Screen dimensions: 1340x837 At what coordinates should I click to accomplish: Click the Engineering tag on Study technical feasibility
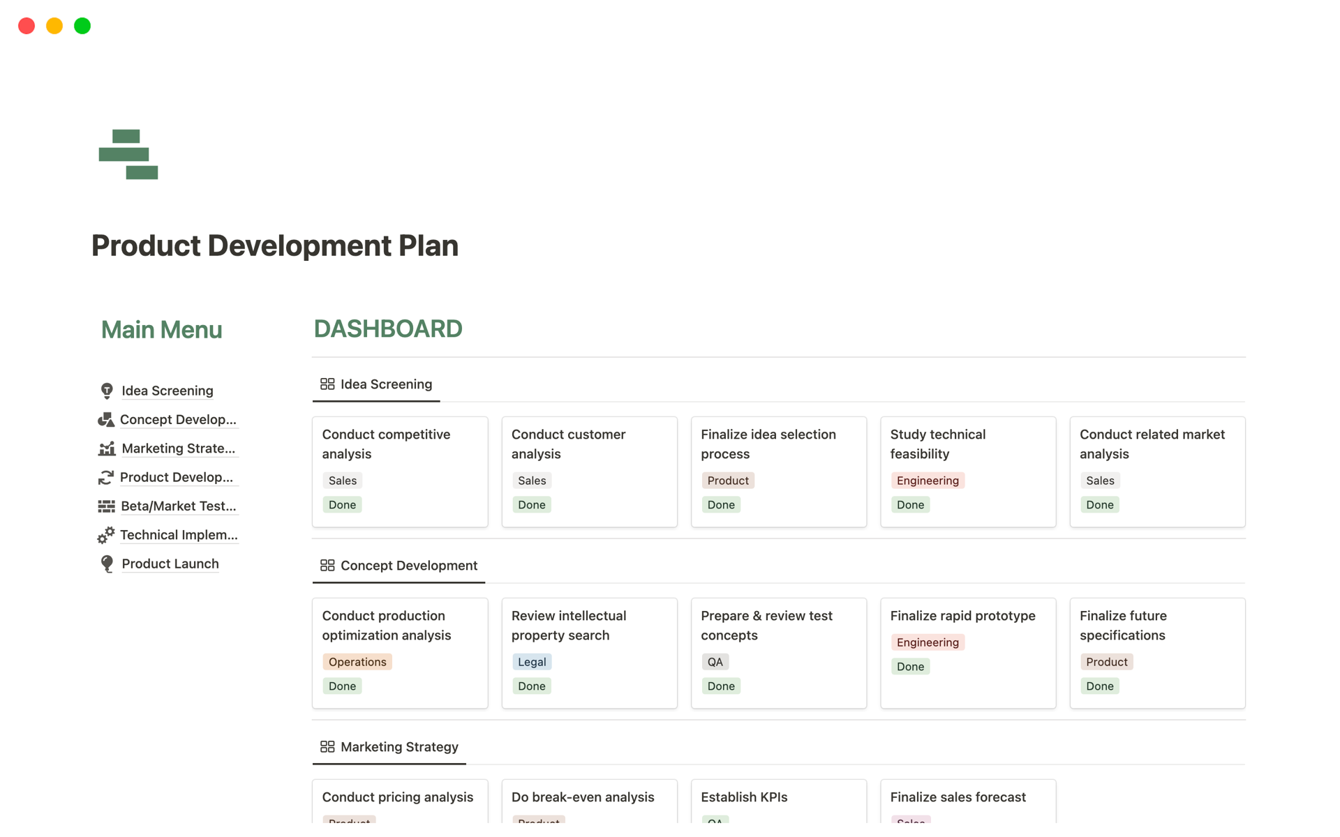[x=928, y=480]
